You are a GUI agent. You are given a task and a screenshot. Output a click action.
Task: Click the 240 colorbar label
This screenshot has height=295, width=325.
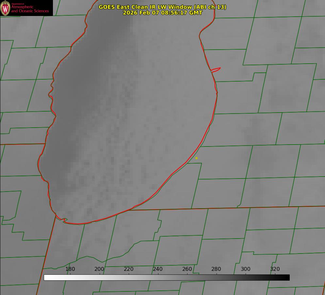158,269
